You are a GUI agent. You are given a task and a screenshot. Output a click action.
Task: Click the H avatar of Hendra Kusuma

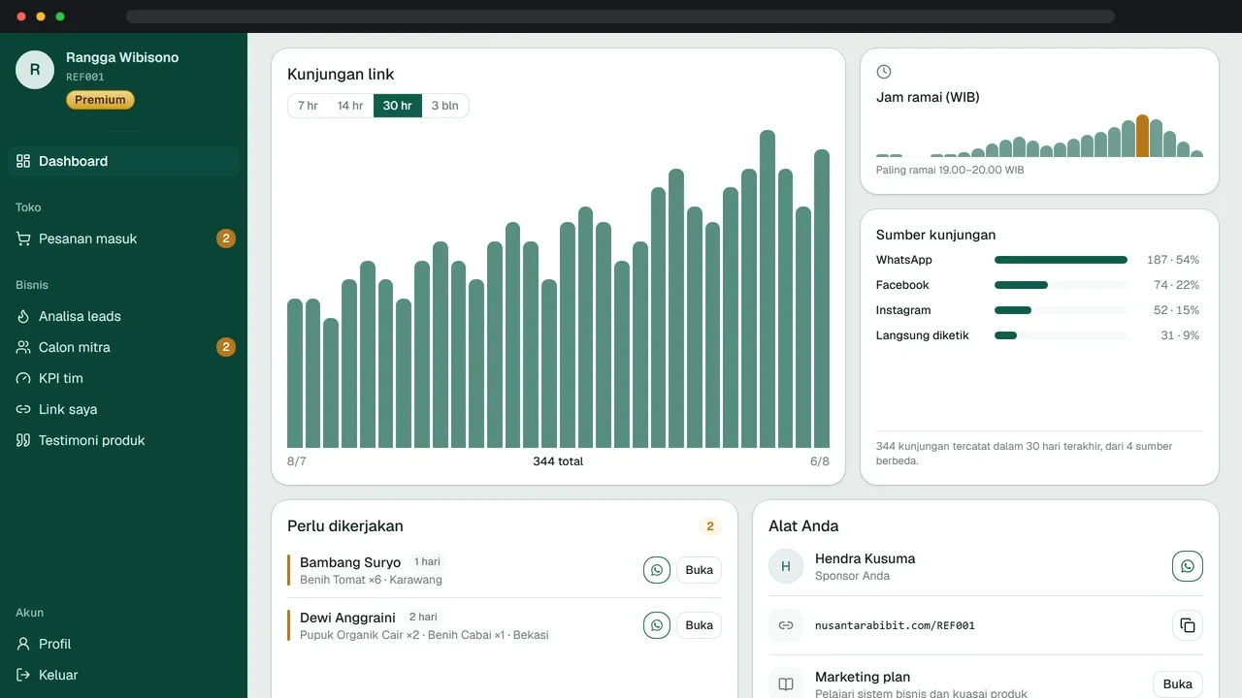[x=786, y=566]
